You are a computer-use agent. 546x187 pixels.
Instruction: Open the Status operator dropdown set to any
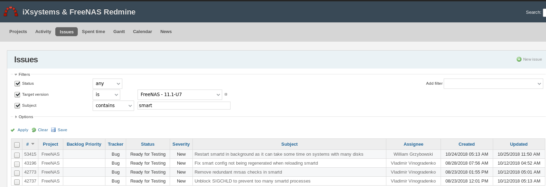107,84
